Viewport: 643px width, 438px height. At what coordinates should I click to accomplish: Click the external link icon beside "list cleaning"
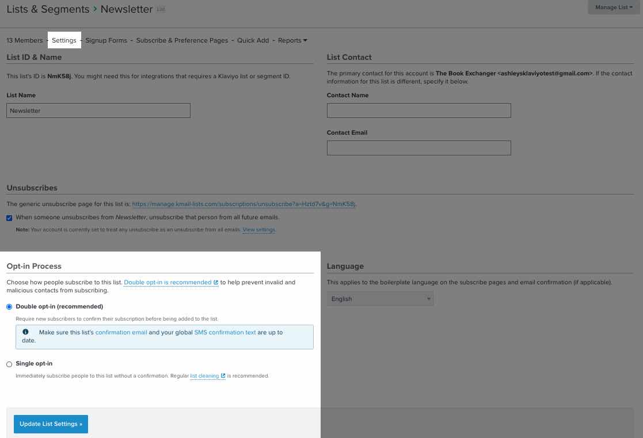pos(223,375)
